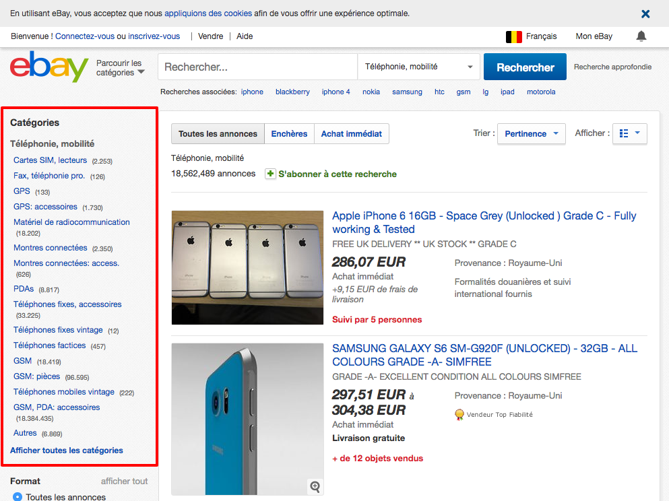Switch to the Enchères tab
Screen dimensions: 669x501
289,134
